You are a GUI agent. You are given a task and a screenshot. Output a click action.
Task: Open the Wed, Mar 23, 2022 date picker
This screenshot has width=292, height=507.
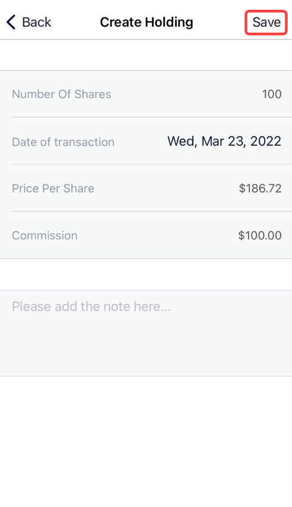224,141
